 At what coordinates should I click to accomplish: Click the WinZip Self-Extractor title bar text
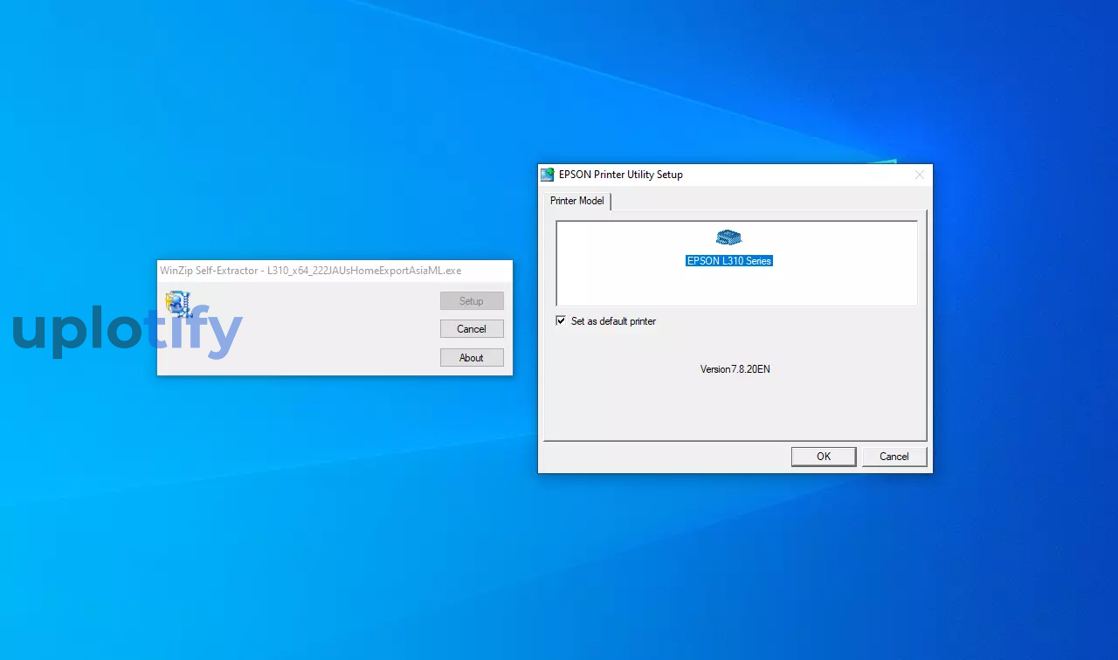(310, 271)
